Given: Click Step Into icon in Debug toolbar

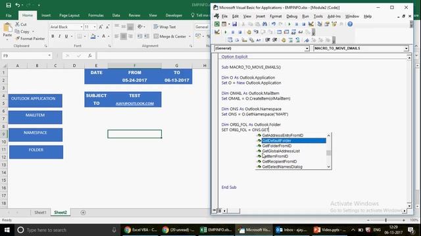Looking at the screenshot, I should (x=256, y=32).
